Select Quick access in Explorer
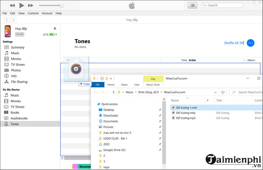Screen dimensions: 263x170 coord(108,104)
